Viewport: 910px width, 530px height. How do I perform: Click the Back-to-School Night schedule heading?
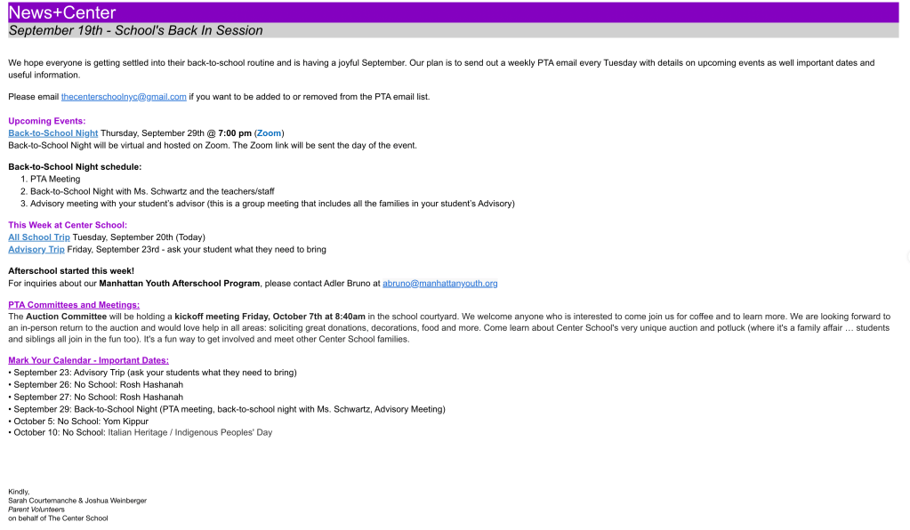pyautogui.click(x=75, y=166)
